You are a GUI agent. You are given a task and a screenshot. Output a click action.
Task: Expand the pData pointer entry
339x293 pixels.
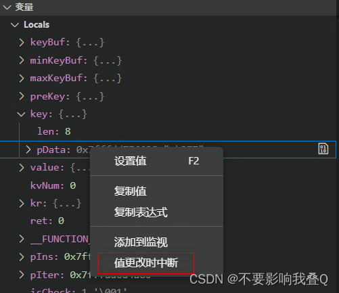28,150
